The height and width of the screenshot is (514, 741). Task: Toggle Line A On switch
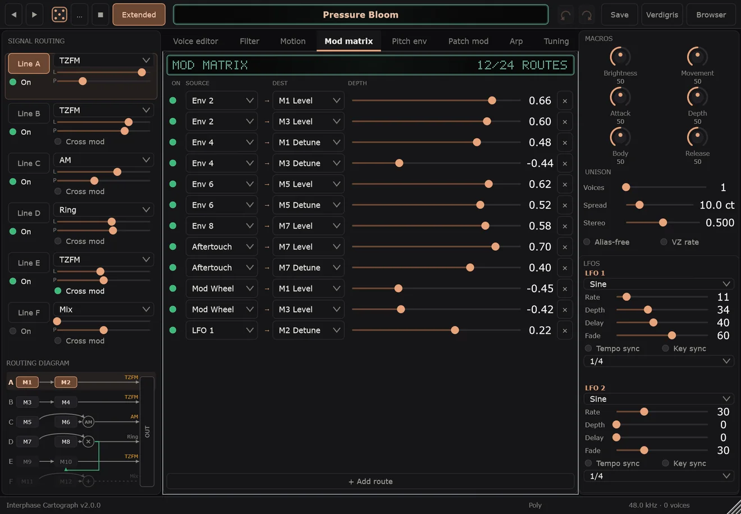pos(20,82)
